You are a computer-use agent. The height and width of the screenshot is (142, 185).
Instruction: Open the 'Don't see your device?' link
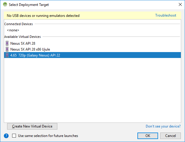(163, 126)
